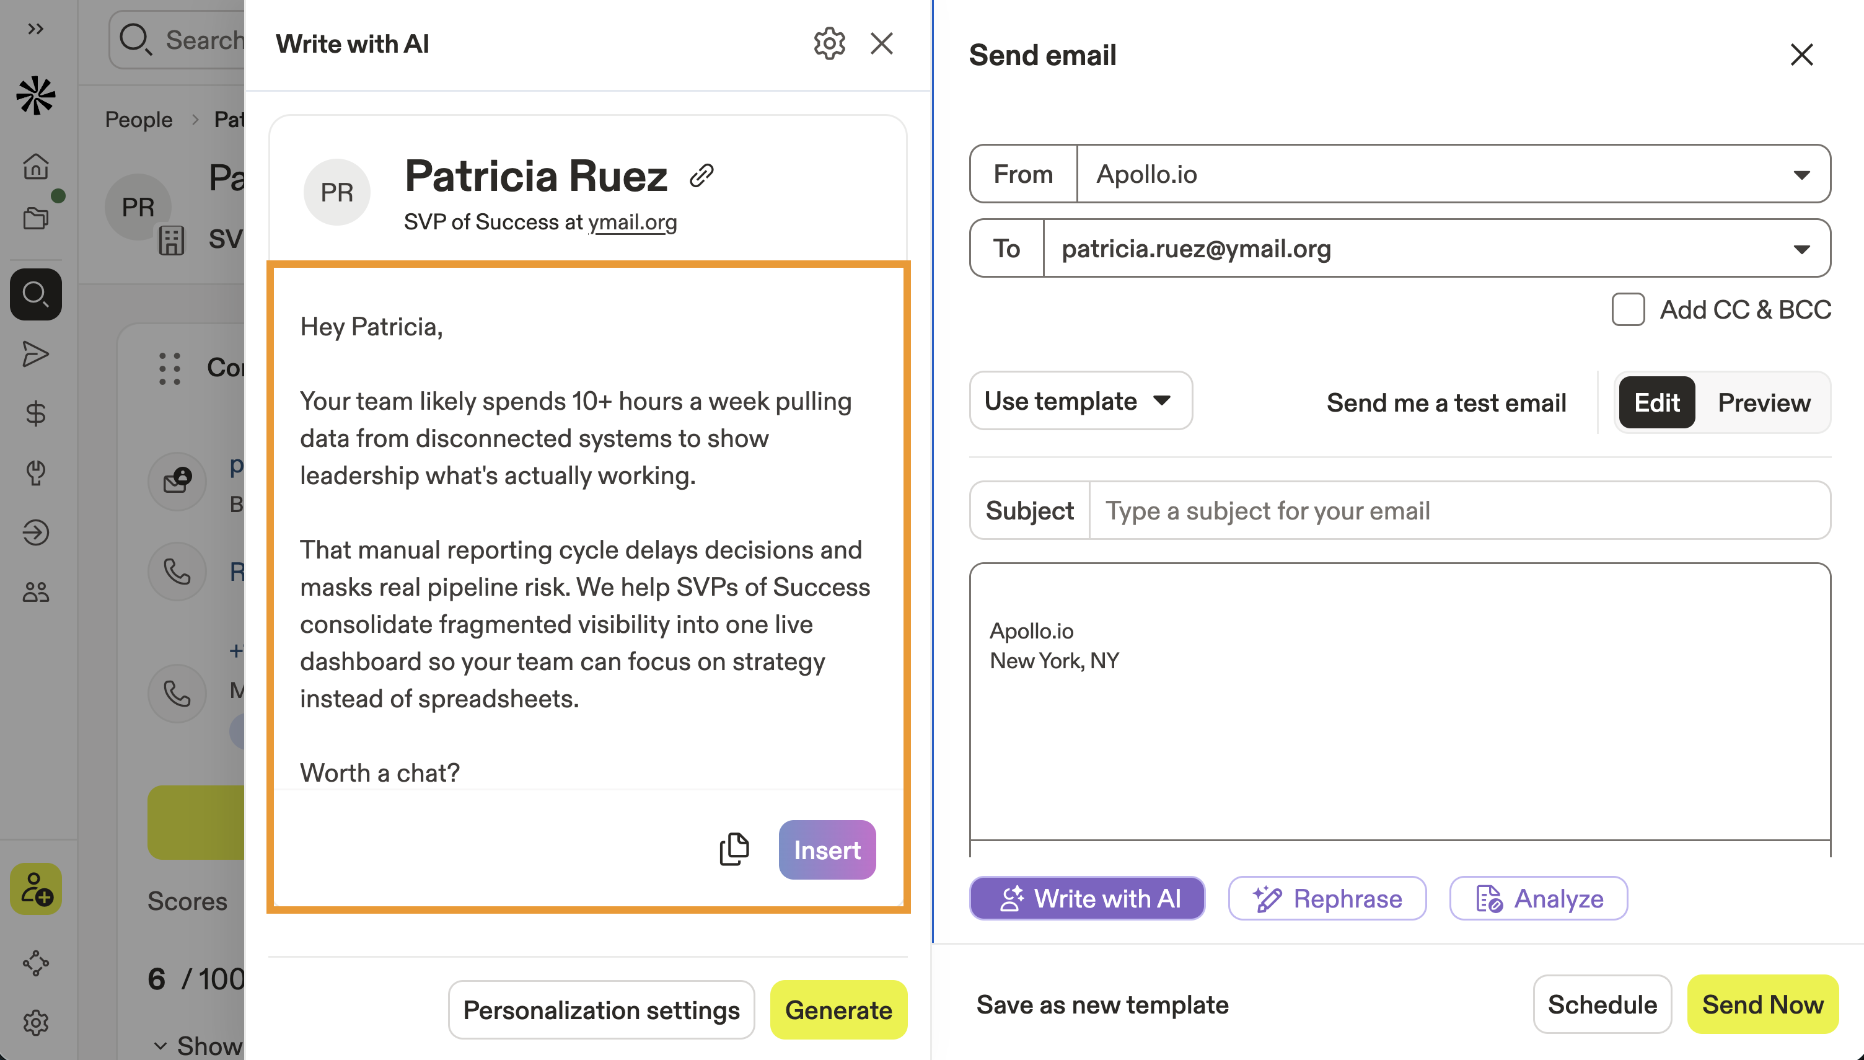The width and height of the screenshot is (1864, 1060).
Task: Open sidebar settings gear at bottom
Action: [x=35, y=1023]
